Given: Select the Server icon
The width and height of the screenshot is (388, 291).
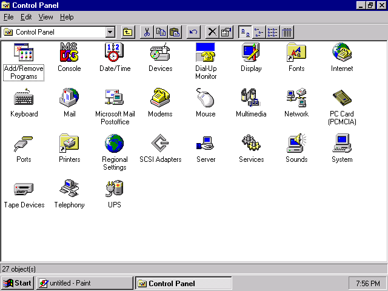Looking at the screenshot, I should point(206,143).
